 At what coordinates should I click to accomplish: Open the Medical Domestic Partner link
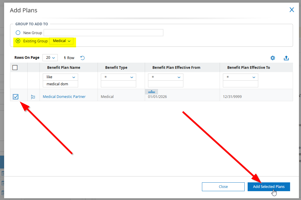[64, 96]
